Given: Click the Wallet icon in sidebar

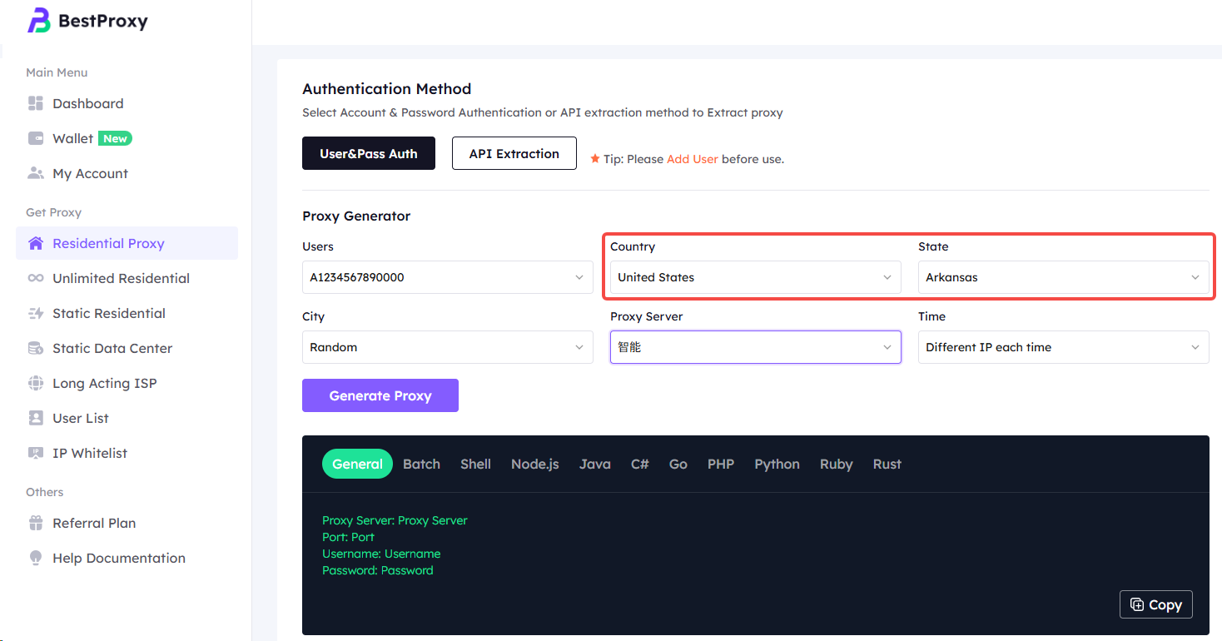Looking at the screenshot, I should pos(36,138).
